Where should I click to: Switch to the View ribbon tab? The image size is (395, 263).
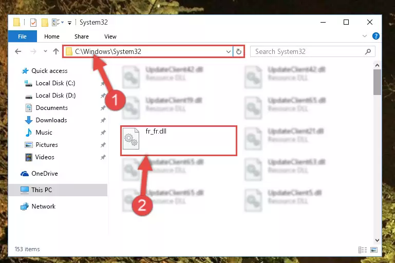[x=110, y=36]
